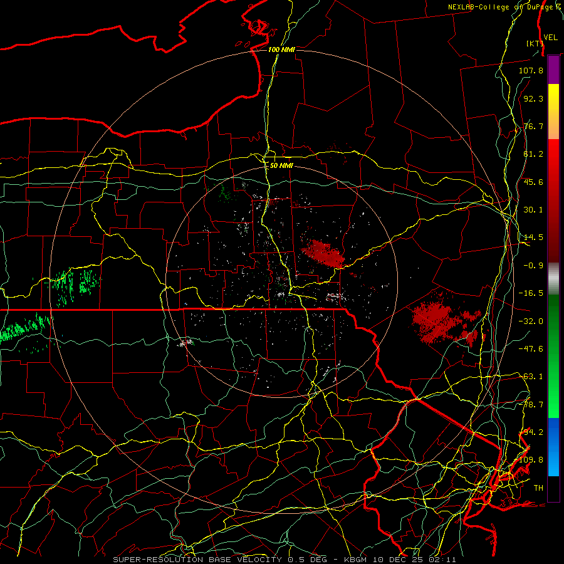564x564 pixels.
Task: Select the 45.6 legend value
Action: coord(533,182)
